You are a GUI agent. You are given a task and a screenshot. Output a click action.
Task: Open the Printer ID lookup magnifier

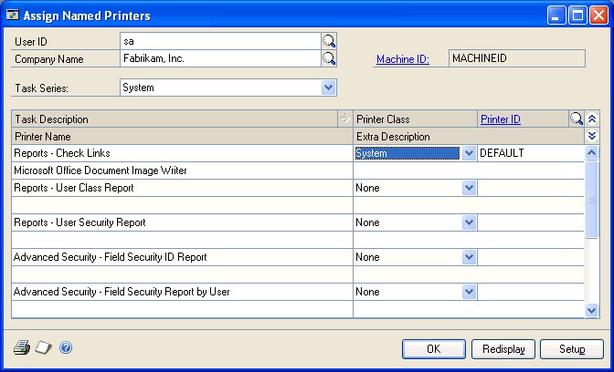click(x=576, y=119)
